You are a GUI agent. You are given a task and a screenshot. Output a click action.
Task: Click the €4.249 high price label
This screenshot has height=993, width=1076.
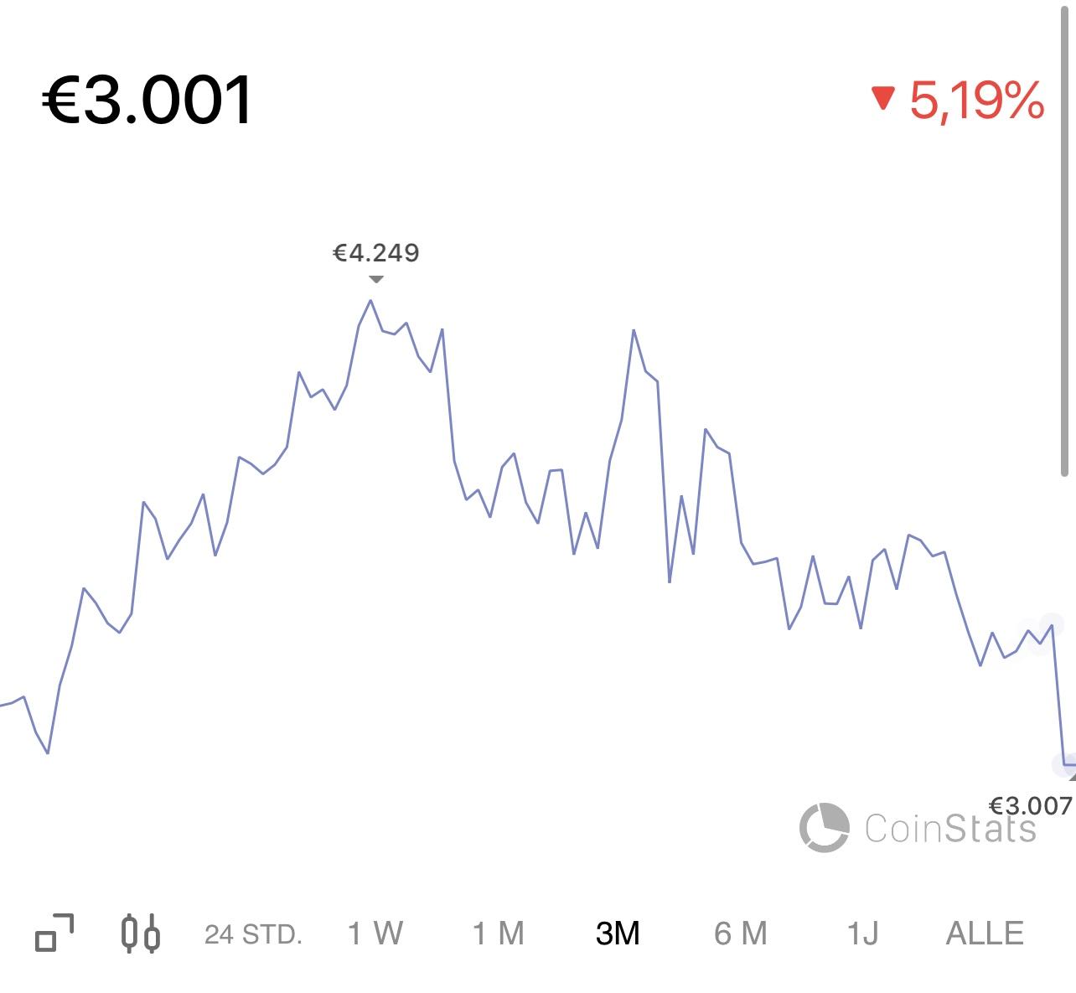pyautogui.click(x=376, y=252)
